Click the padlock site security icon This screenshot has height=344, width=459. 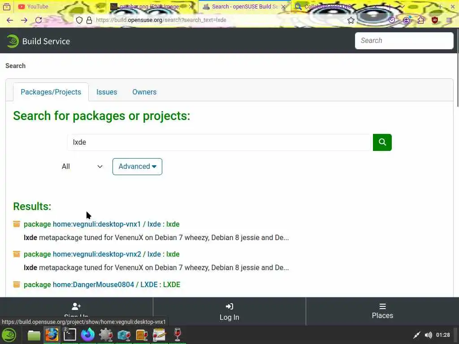tap(89, 20)
